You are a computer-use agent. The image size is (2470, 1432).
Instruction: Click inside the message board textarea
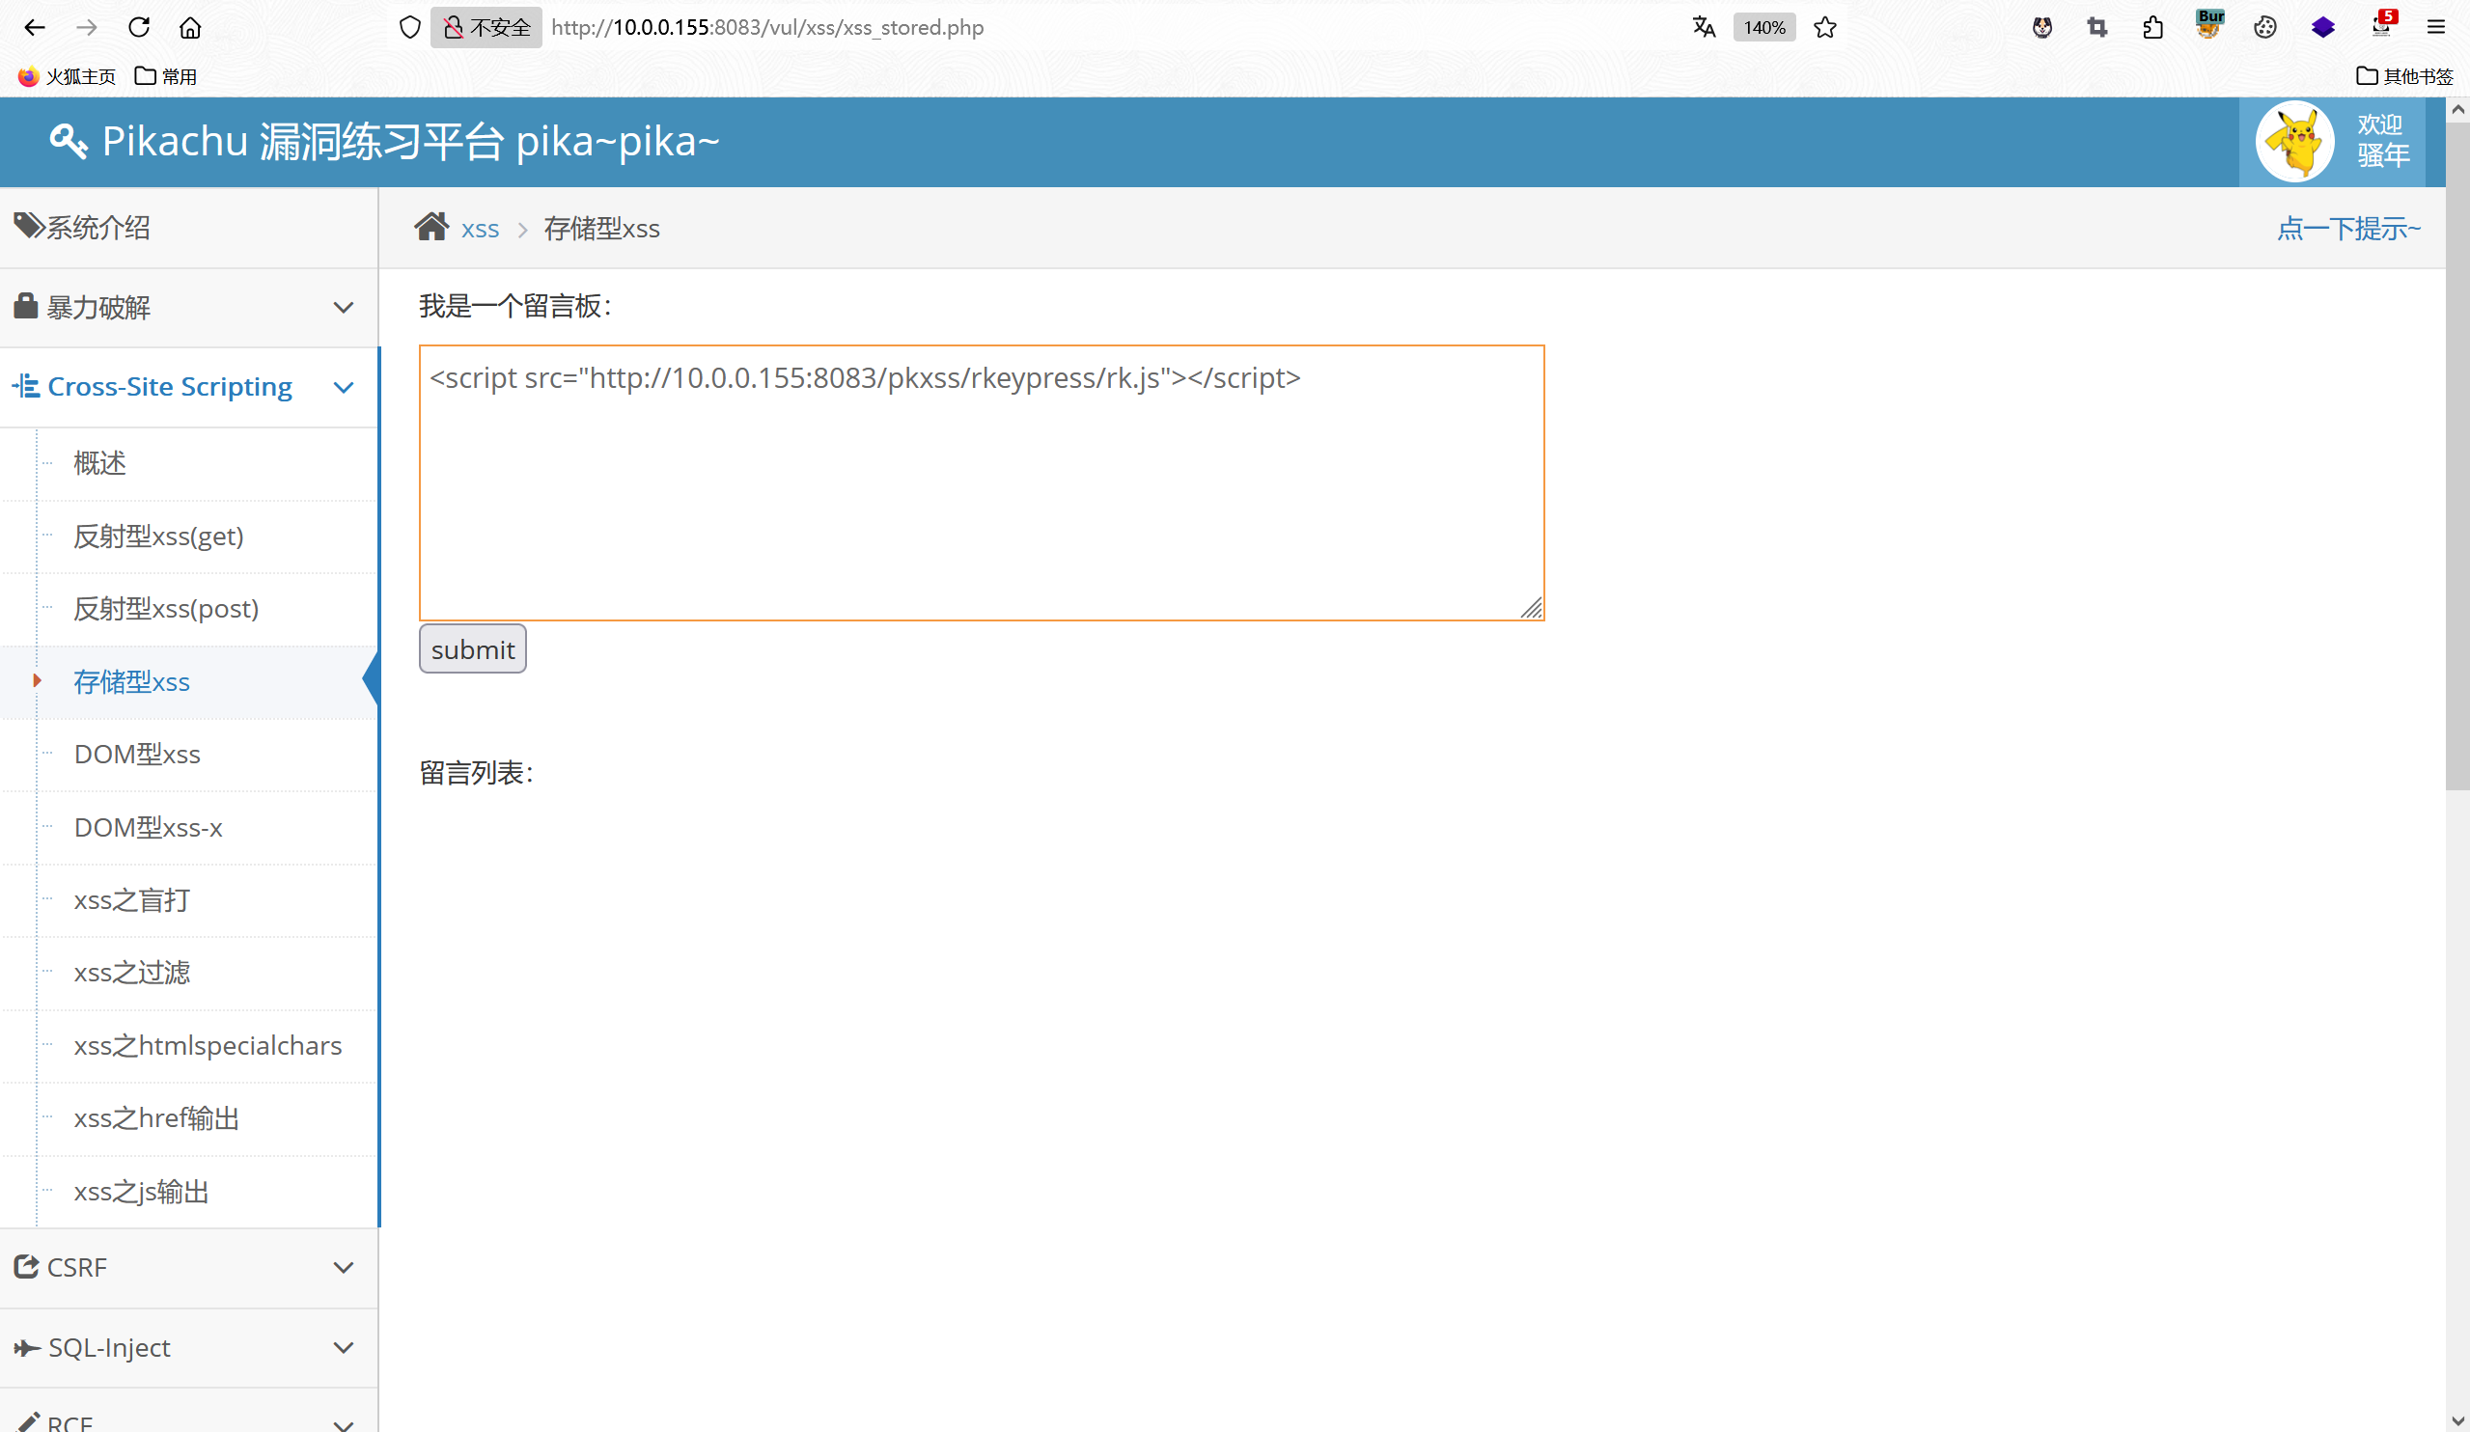980,490
